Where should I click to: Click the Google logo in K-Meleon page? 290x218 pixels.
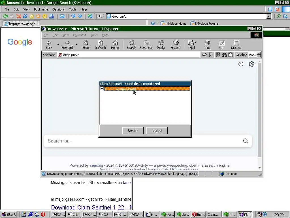20,42
